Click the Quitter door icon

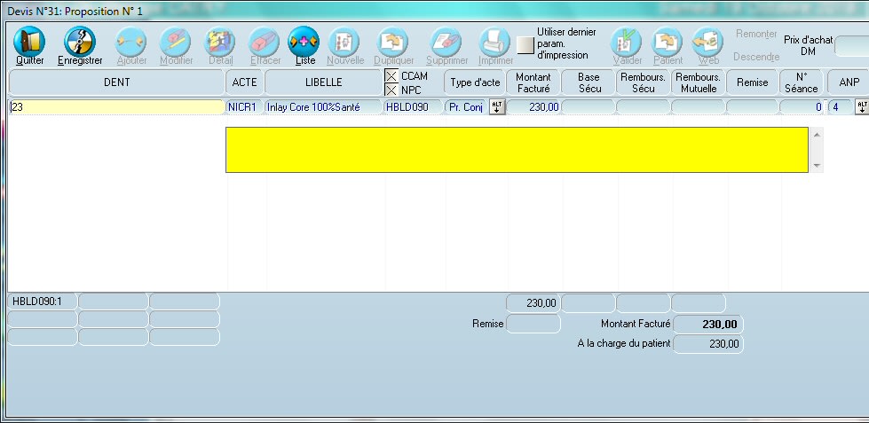coord(29,42)
